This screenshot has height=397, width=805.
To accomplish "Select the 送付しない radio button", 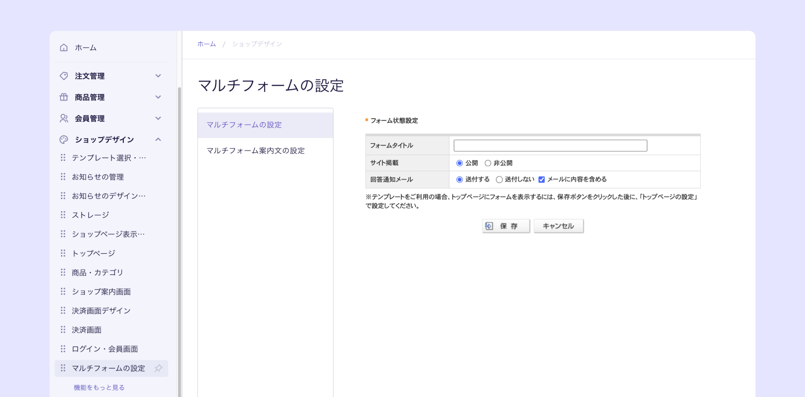I will click(x=499, y=179).
